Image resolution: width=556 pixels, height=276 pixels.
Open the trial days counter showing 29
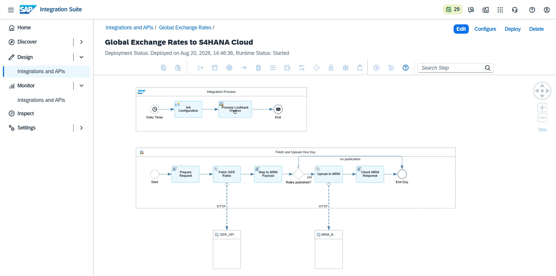[453, 10]
